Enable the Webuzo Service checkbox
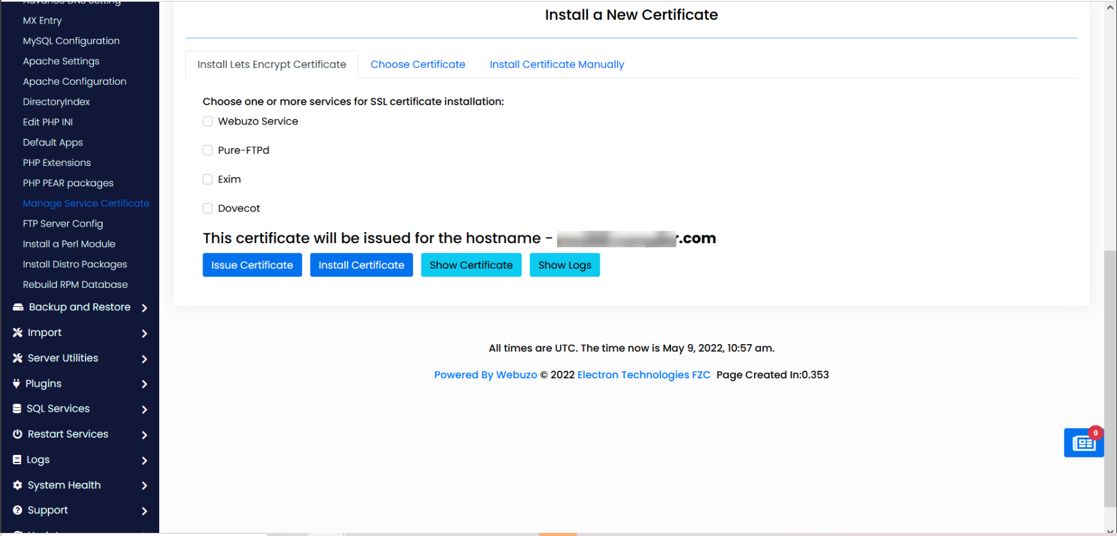The width and height of the screenshot is (1117, 536). click(x=208, y=121)
